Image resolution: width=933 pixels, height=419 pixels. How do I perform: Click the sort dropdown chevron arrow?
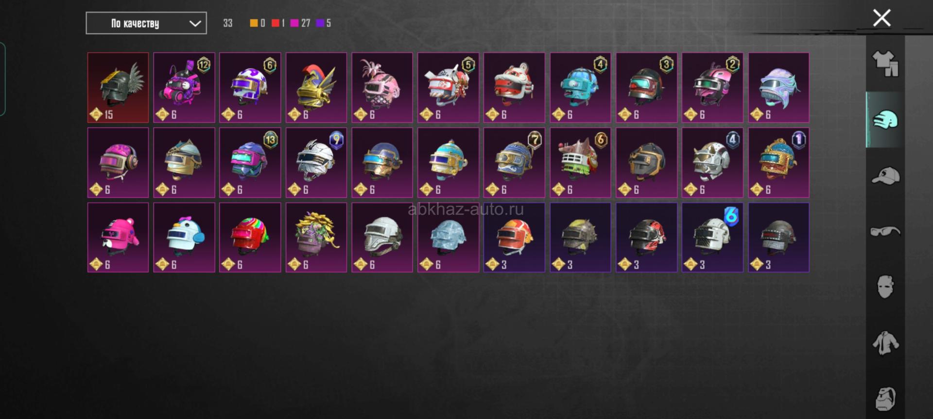click(x=195, y=23)
